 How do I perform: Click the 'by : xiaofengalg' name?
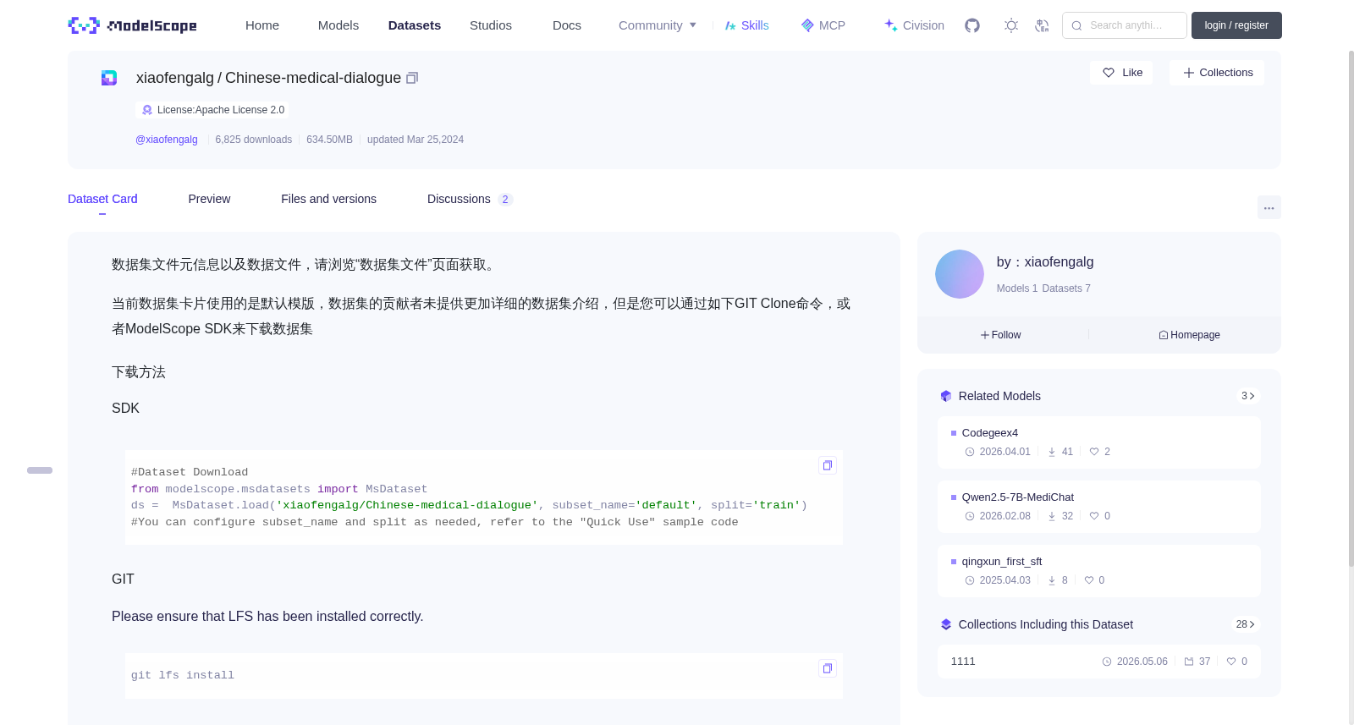(1045, 262)
